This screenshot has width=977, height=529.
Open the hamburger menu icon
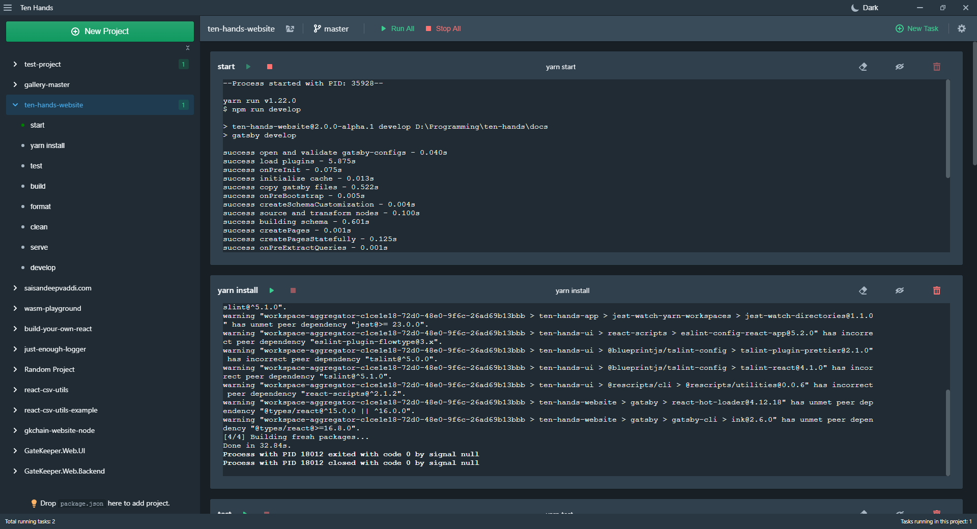(x=8, y=8)
